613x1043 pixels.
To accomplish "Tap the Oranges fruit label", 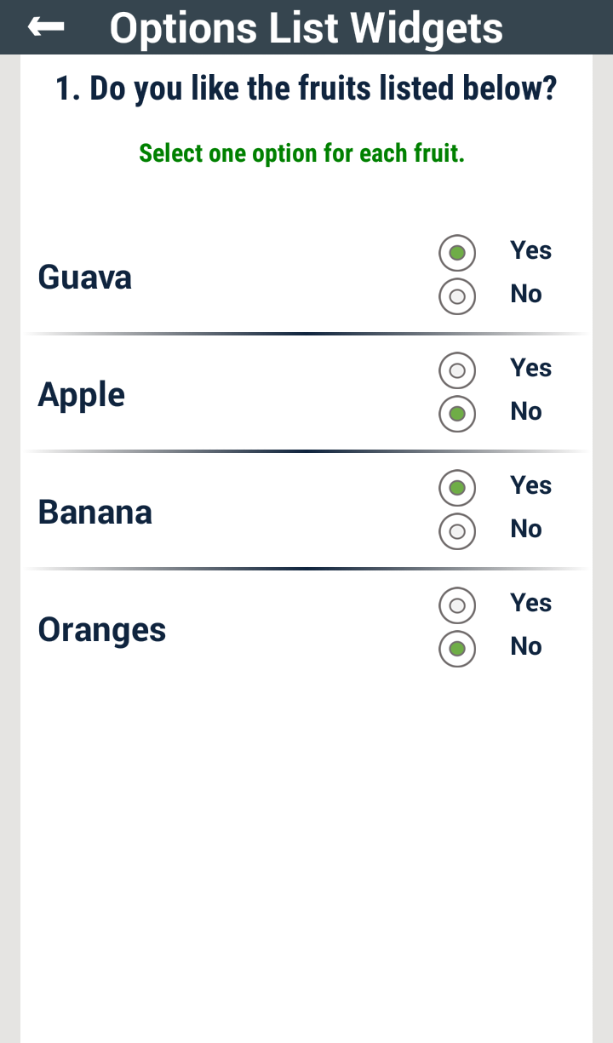I will coord(102,631).
